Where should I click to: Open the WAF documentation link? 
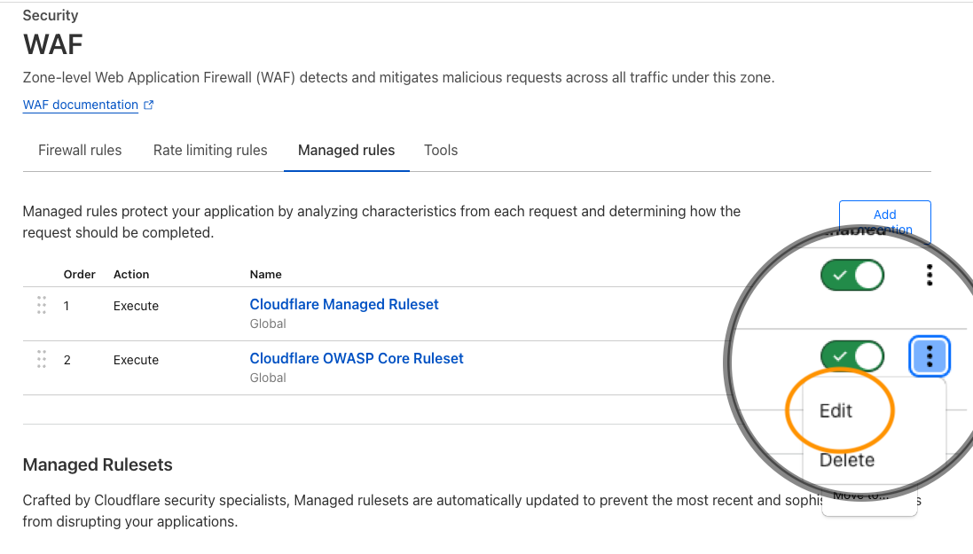(x=80, y=104)
